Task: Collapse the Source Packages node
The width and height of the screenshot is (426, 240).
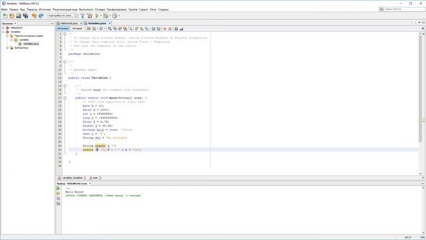Action: pyautogui.click(x=7, y=35)
